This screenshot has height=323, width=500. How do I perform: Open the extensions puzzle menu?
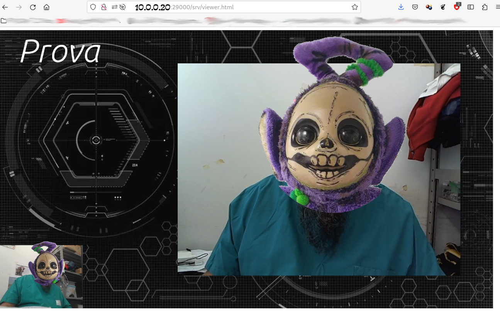tap(485, 7)
